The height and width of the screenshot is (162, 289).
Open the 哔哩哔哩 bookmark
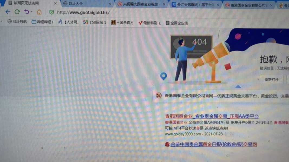pos(43,22)
